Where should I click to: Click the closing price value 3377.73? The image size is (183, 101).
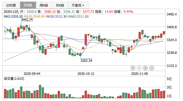tap(88, 12)
